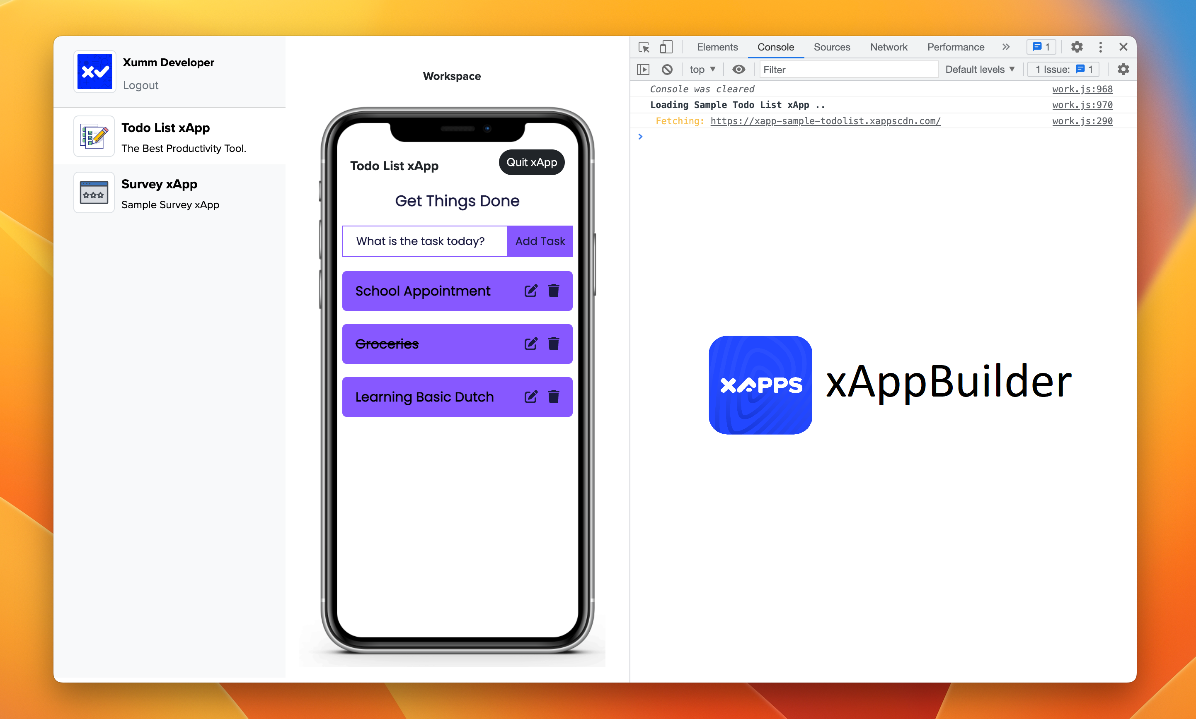Viewport: 1196px width, 719px height.
Task: Open the xapp-sample-todolist URL link
Action: click(x=825, y=121)
